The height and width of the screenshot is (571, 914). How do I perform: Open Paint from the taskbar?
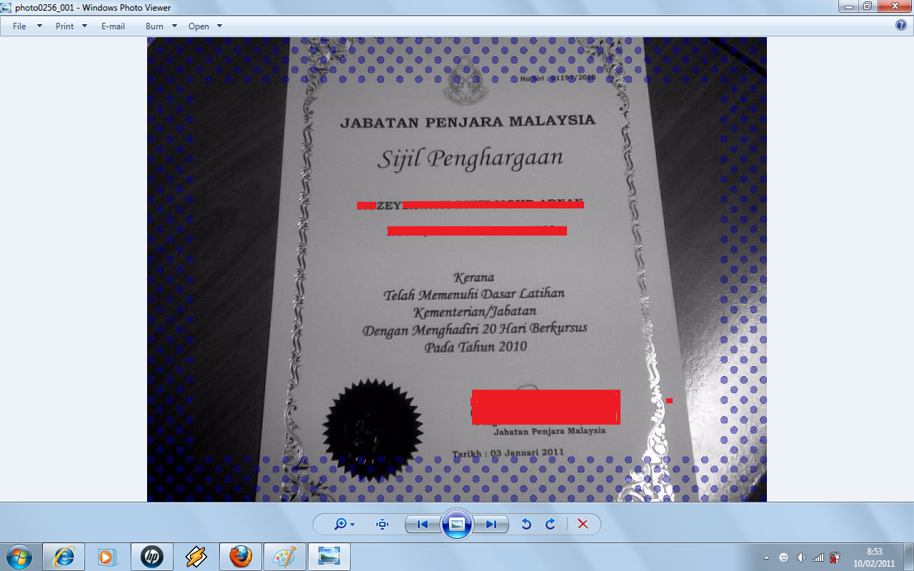click(285, 557)
